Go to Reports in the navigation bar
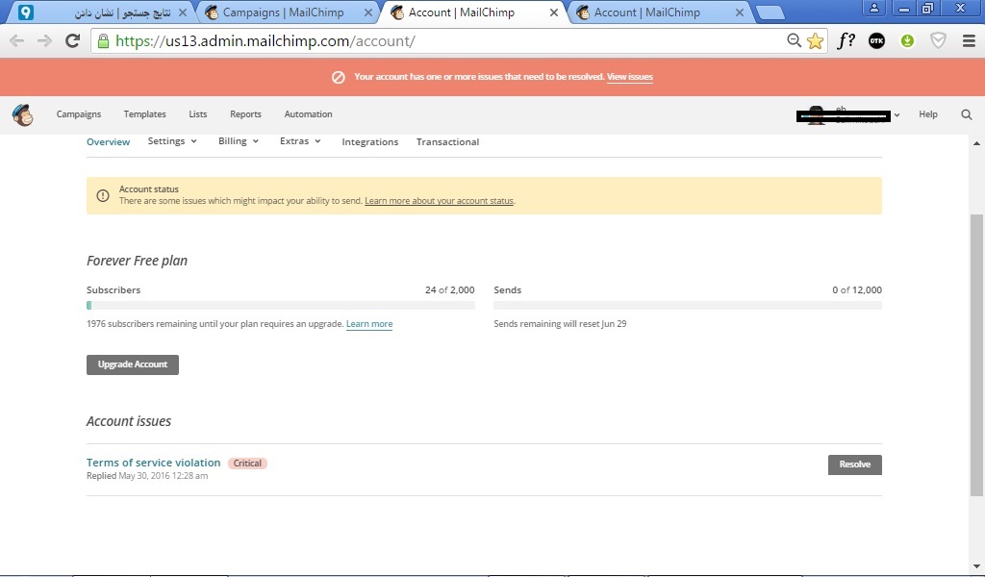This screenshot has width=985, height=577. (x=245, y=114)
